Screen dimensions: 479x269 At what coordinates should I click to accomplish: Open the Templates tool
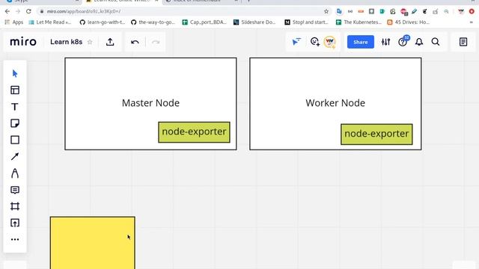[15, 90]
